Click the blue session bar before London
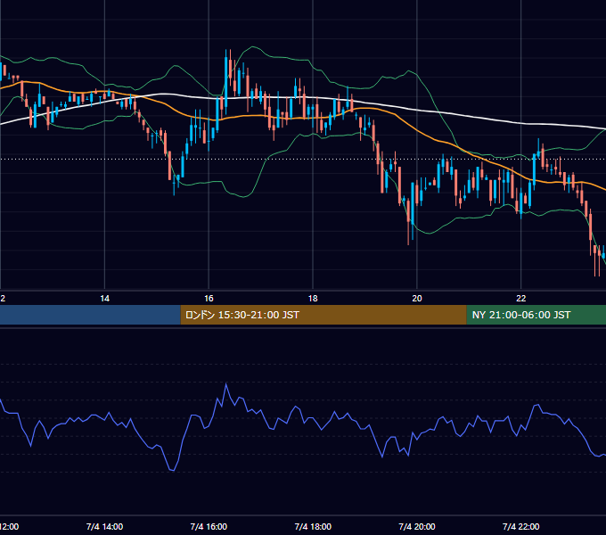 click(x=90, y=315)
